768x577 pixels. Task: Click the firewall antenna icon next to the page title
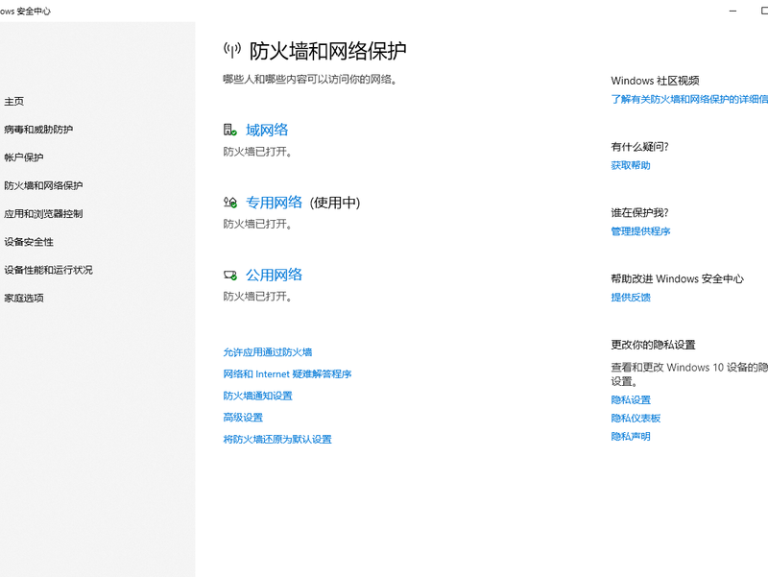click(232, 50)
